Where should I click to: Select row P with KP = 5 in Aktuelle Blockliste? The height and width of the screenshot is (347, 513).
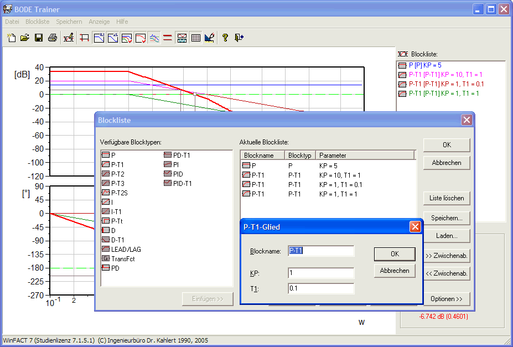click(328, 166)
